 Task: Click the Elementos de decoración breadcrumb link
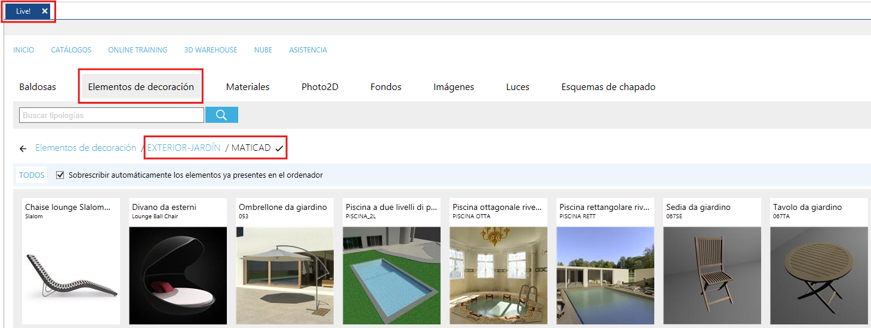point(86,148)
